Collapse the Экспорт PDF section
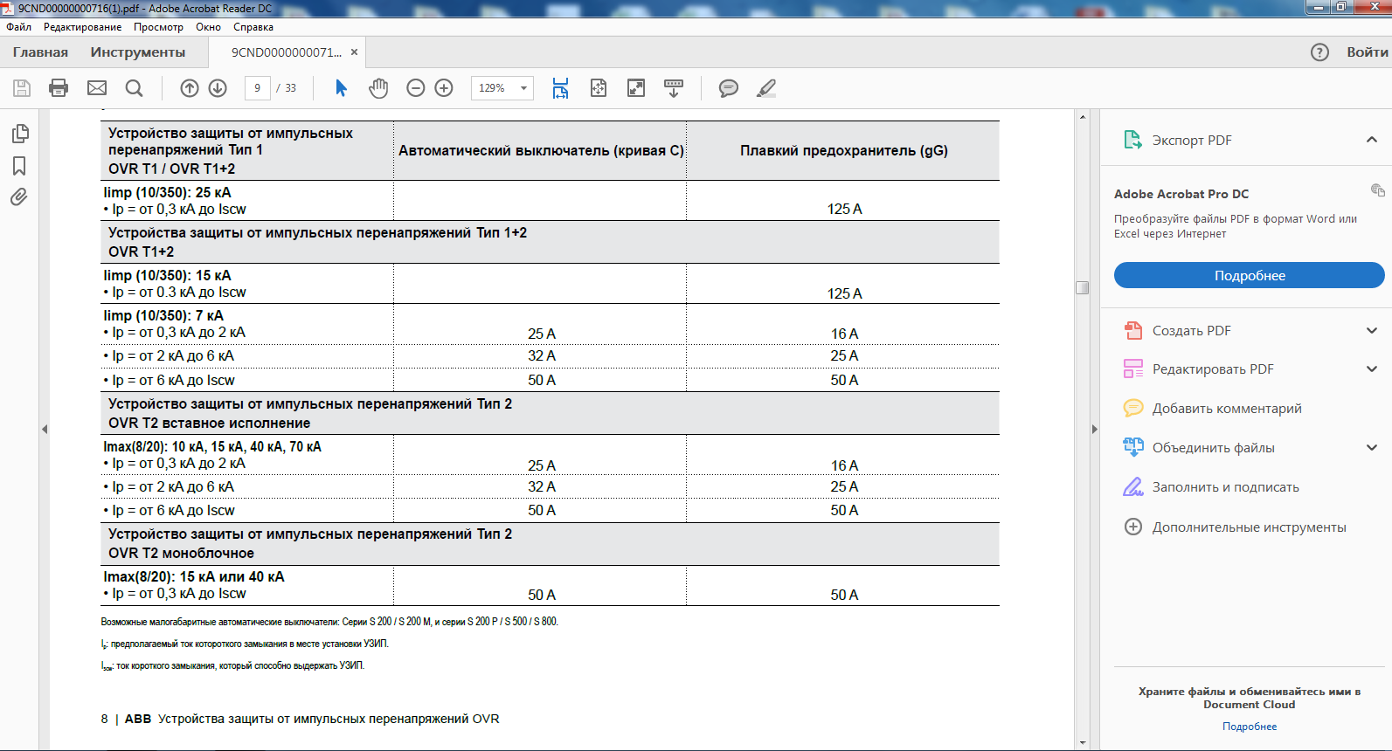 tap(1371, 140)
